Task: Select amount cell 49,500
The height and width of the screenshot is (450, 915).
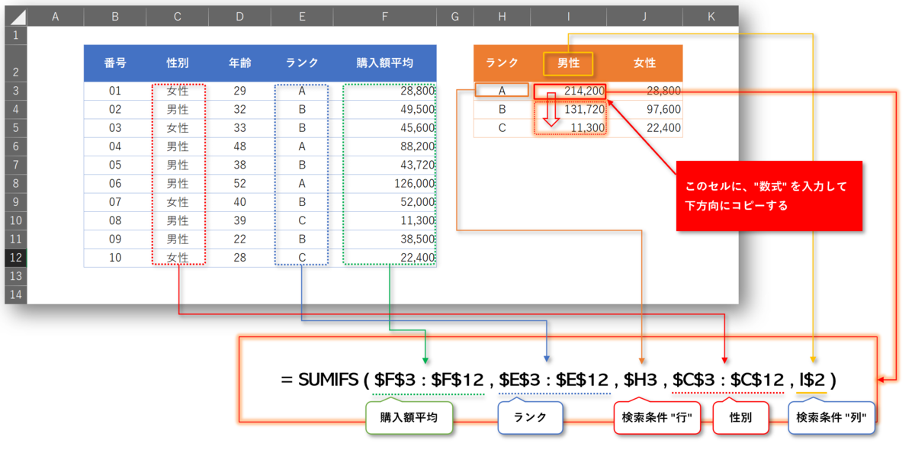Action: [x=385, y=109]
